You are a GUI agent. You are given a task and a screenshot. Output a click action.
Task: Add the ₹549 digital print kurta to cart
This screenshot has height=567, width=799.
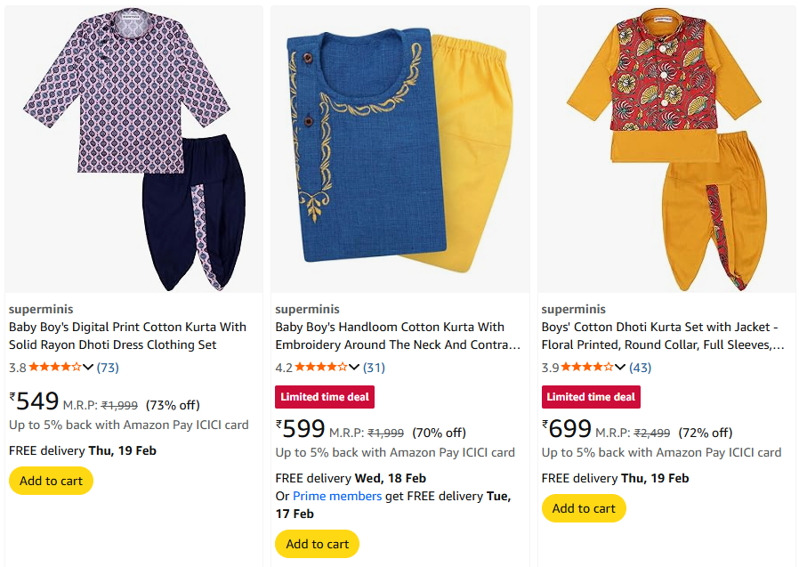click(x=51, y=481)
